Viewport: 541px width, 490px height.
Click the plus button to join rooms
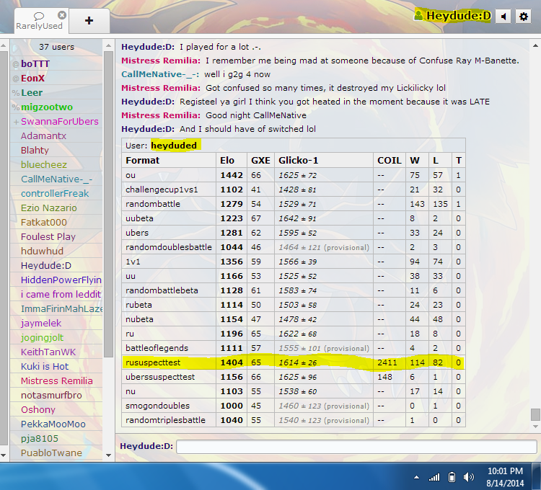[x=89, y=20]
